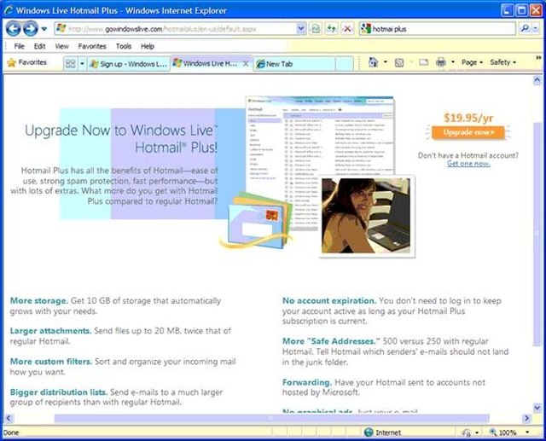The image size is (546, 441).
Task: Open the Favorites menu in menu bar
Action: point(92,46)
